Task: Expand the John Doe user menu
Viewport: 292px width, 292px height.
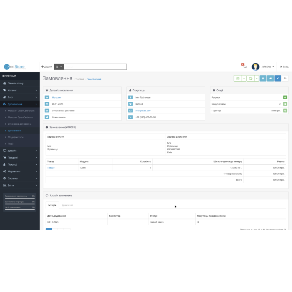Action: 268,67
